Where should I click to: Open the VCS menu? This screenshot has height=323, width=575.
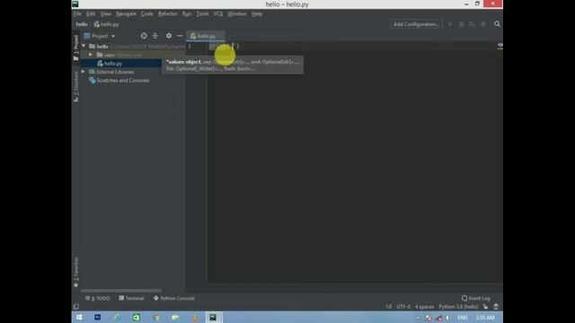point(217,13)
